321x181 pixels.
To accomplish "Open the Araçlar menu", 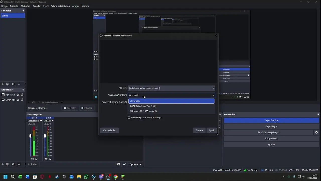I will click(x=76, y=6).
